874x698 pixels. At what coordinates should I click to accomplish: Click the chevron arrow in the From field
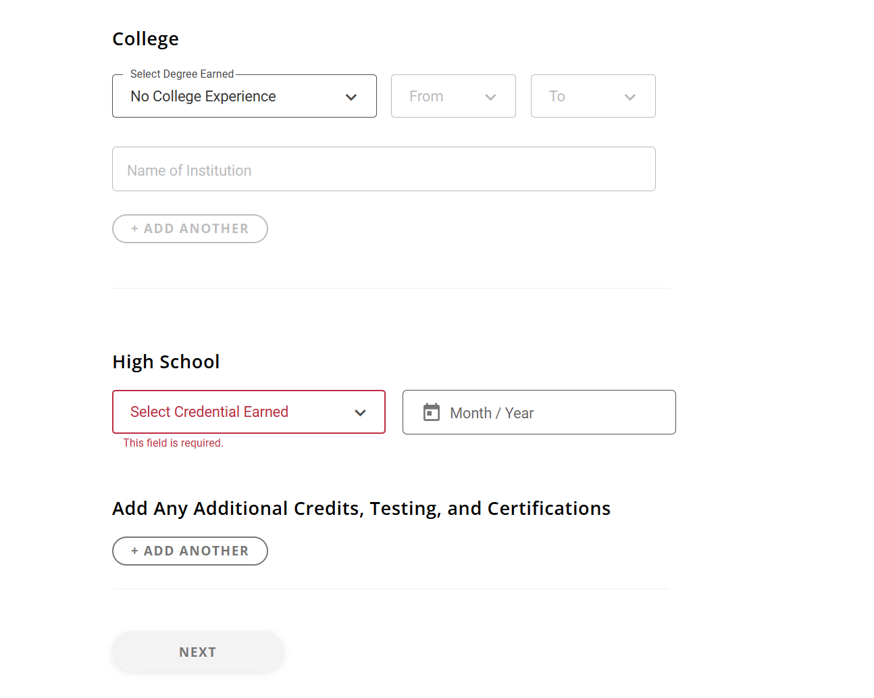click(x=491, y=97)
